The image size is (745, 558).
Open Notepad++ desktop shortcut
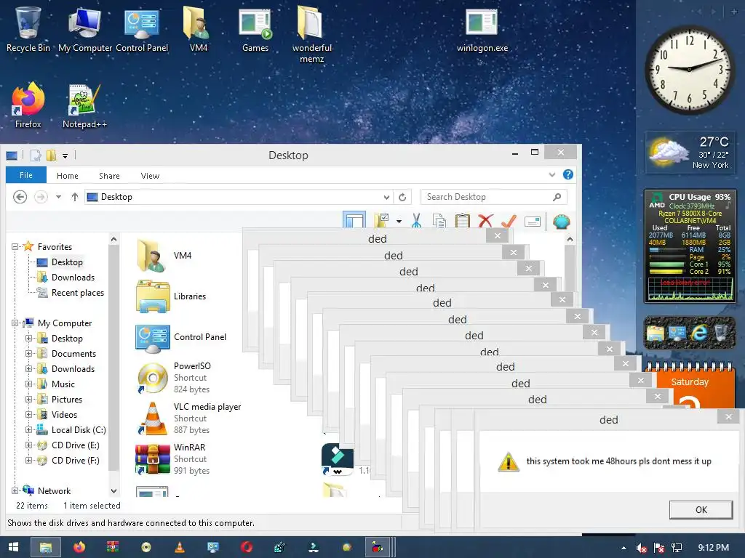84,106
